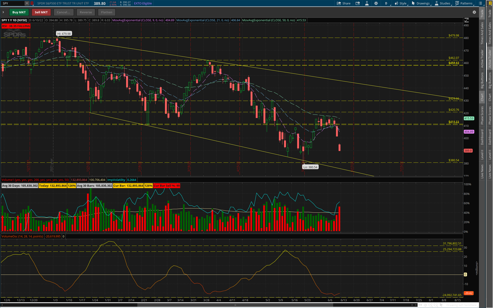The width and height of the screenshot is (493, 308).
Task: Open the Studies dropdown
Action: [444, 3]
